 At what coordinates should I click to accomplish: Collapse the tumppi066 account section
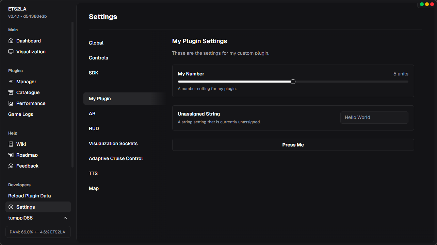coord(65,218)
